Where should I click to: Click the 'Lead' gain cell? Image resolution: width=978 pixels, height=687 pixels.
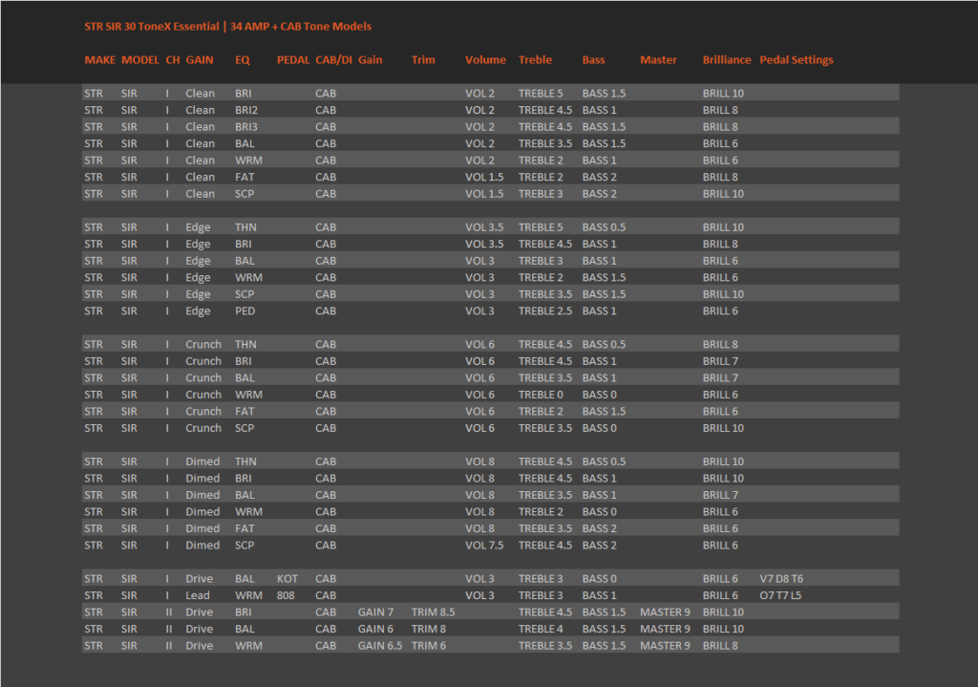coord(198,596)
